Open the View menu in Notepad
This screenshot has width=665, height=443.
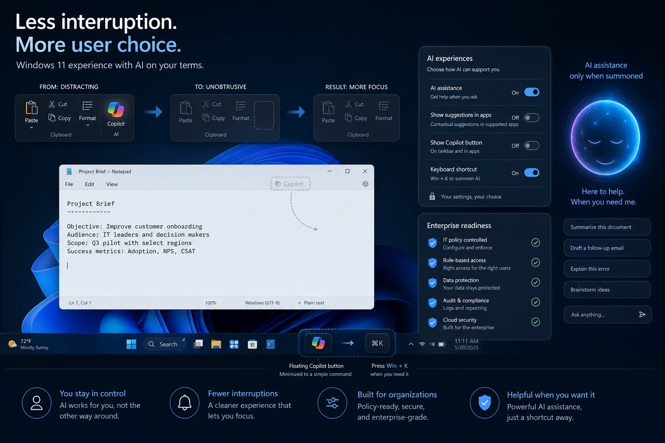click(112, 184)
